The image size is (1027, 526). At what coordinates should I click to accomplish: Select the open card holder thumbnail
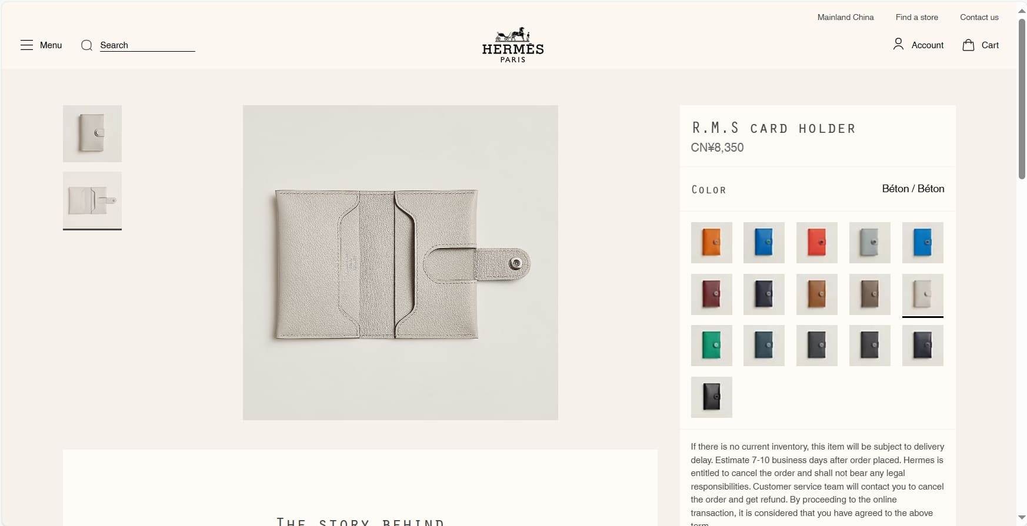coord(92,200)
